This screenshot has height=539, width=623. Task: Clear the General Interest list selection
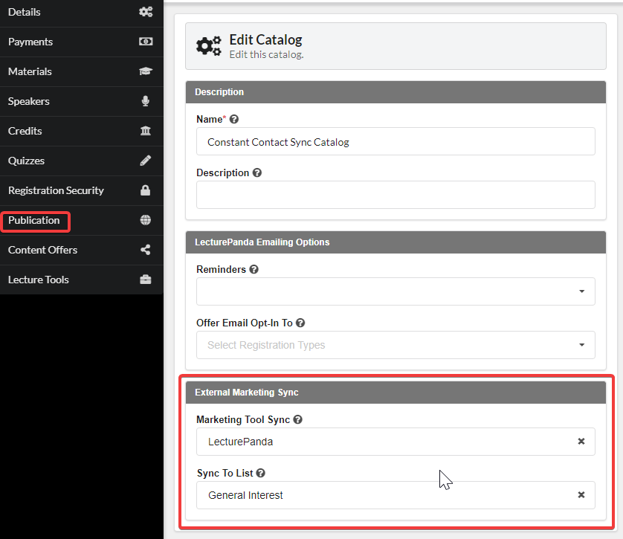[581, 495]
